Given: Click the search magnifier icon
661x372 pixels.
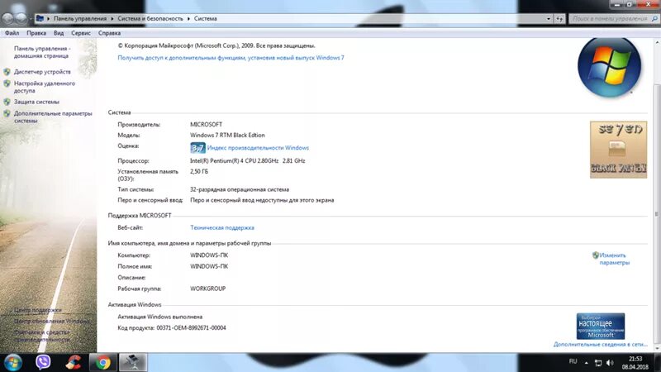Looking at the screenshot, I should (654, 18).
